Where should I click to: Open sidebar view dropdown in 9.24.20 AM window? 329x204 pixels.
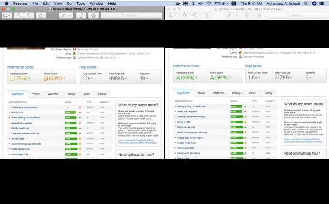173,15
